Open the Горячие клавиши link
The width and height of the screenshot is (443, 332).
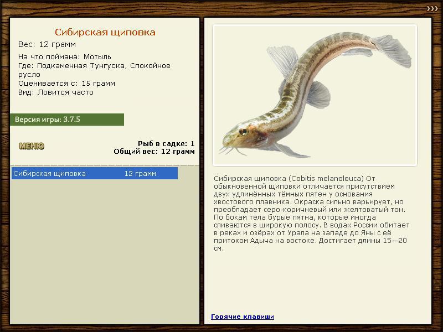coord(243,317)
